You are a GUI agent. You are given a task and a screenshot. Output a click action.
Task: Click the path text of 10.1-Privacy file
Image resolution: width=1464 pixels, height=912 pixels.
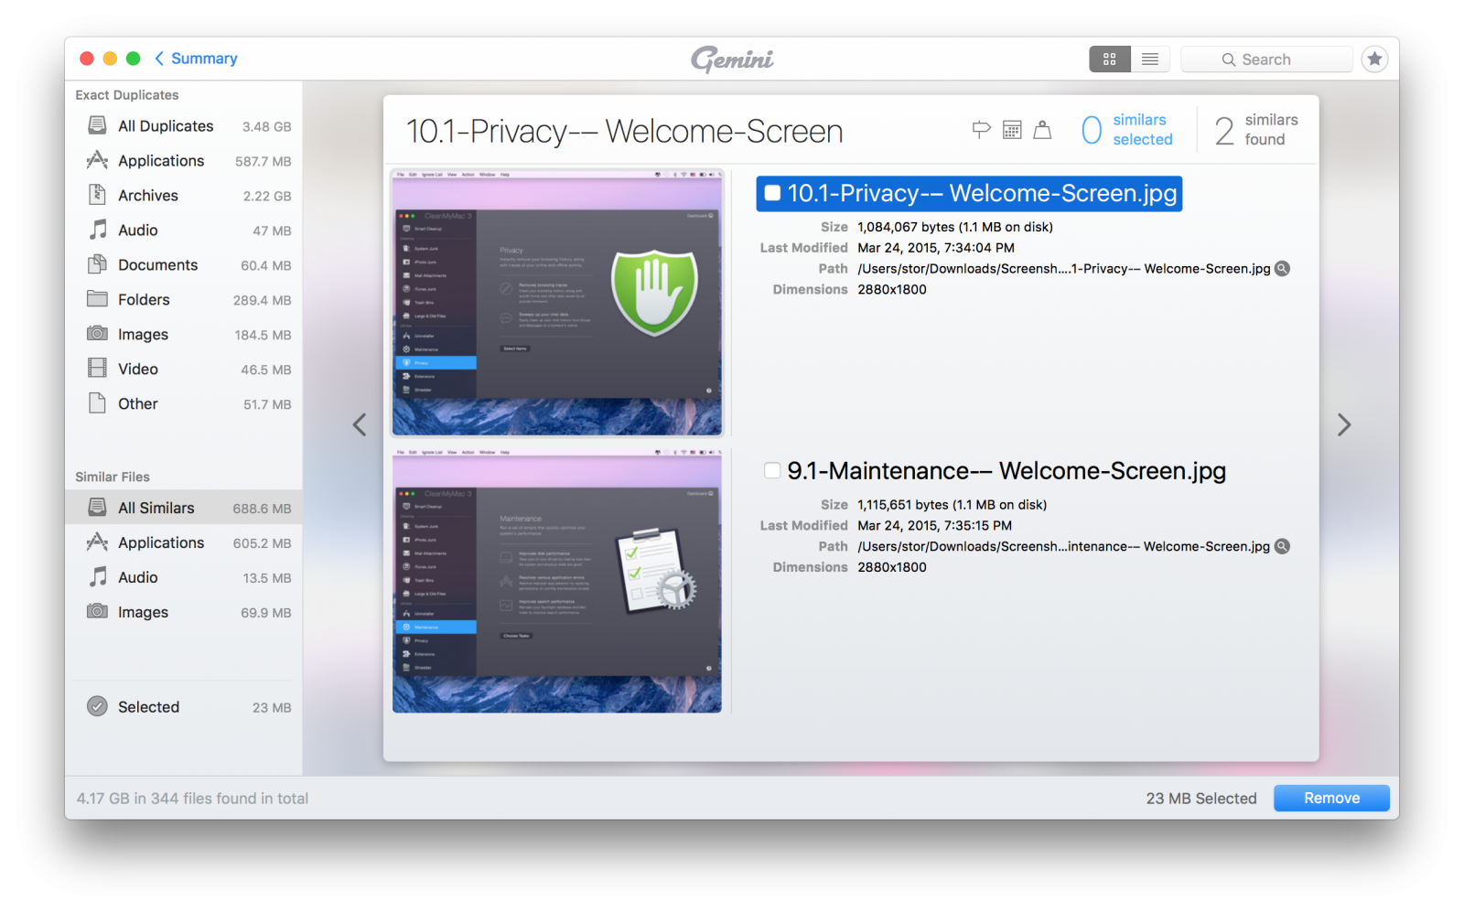pyautogui.click(x=1064, y=268)
